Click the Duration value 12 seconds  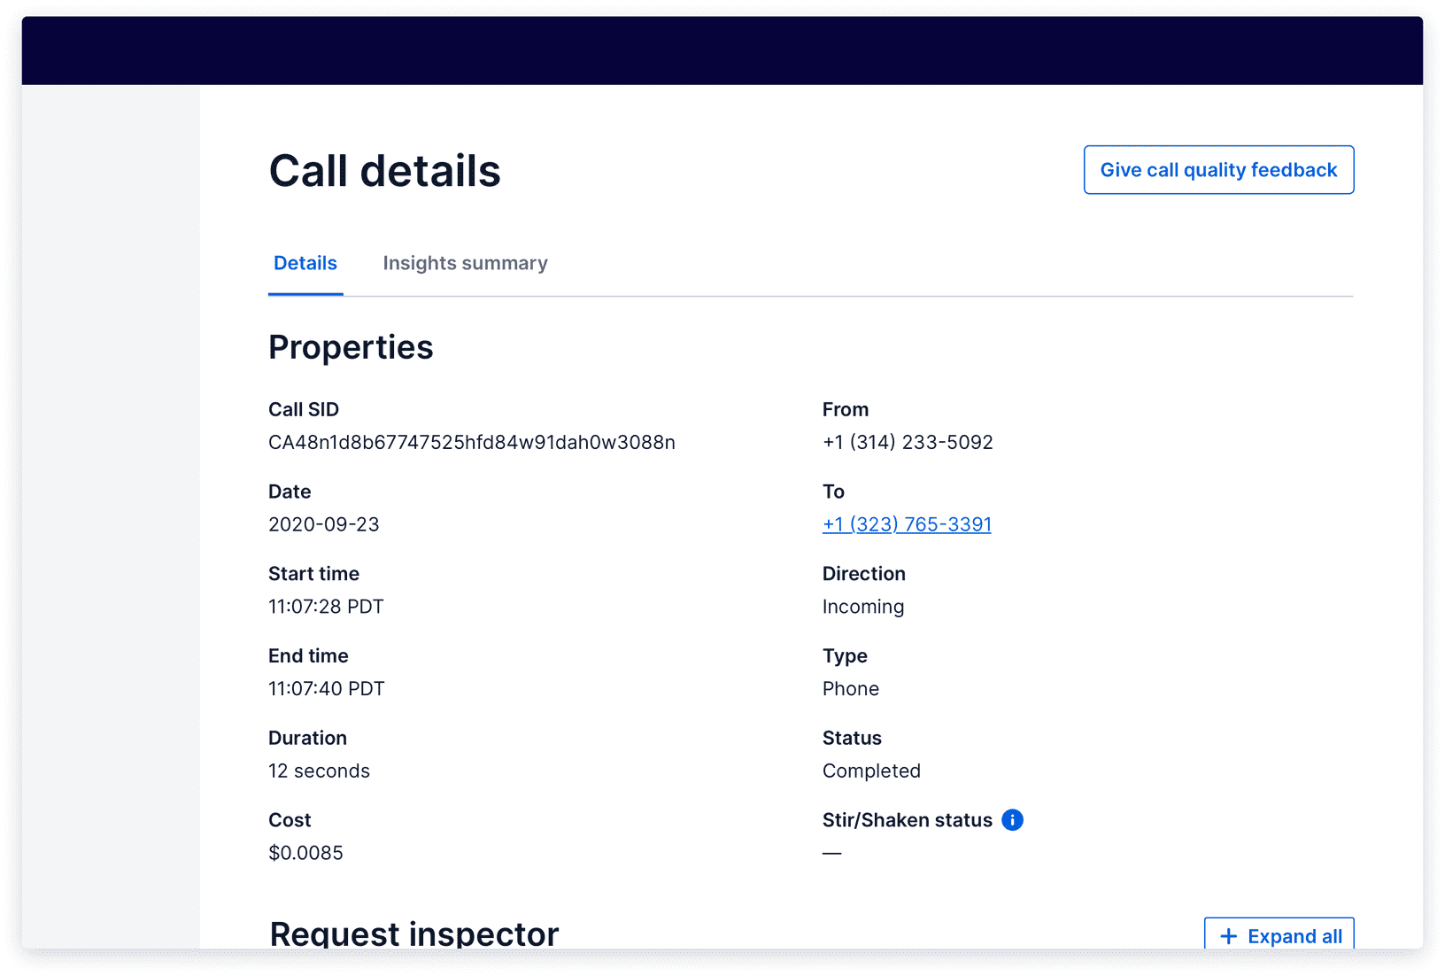coord(319,771)
